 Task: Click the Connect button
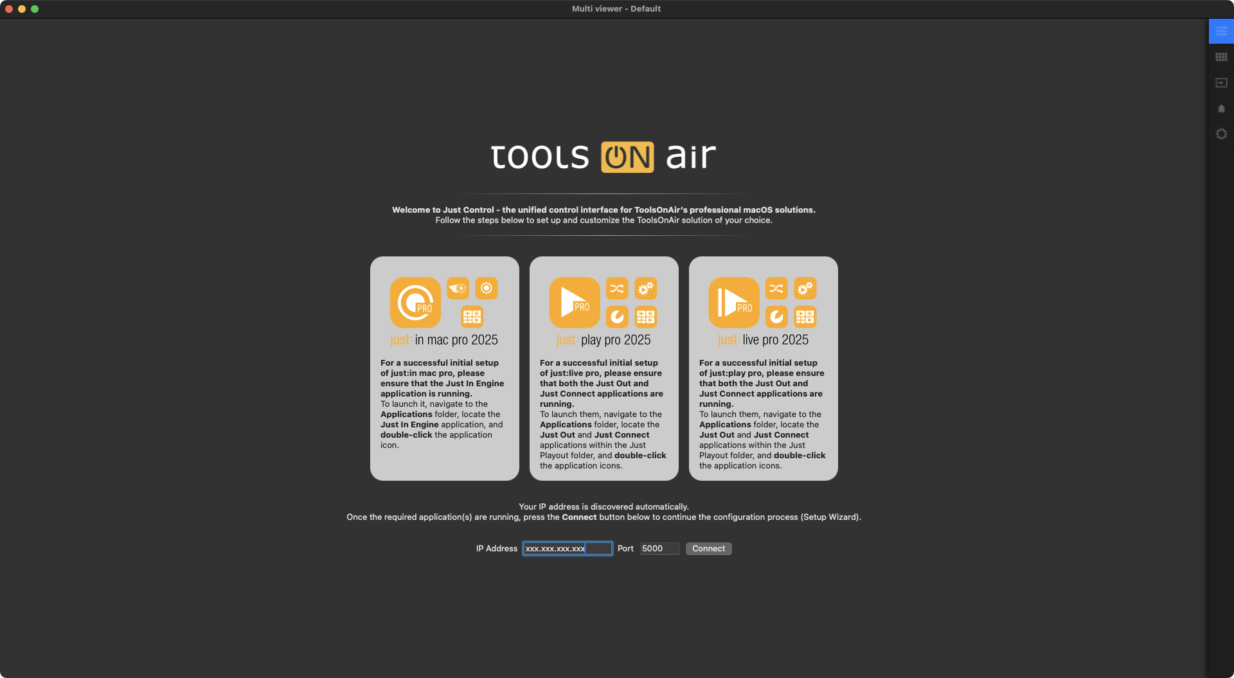pos(708,549)
